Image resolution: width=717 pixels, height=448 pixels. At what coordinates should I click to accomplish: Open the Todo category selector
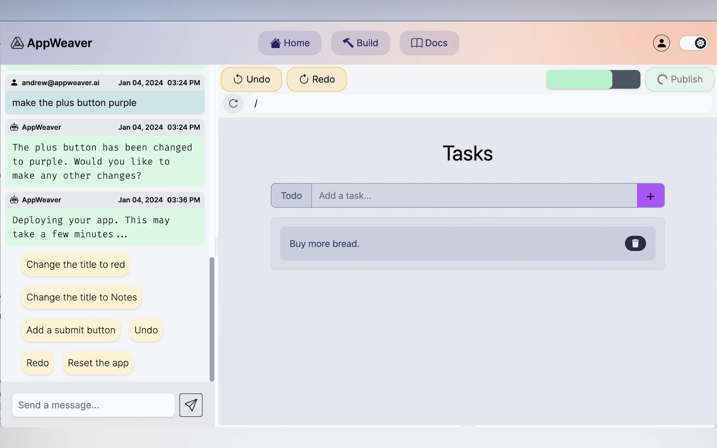pos(291,196)
